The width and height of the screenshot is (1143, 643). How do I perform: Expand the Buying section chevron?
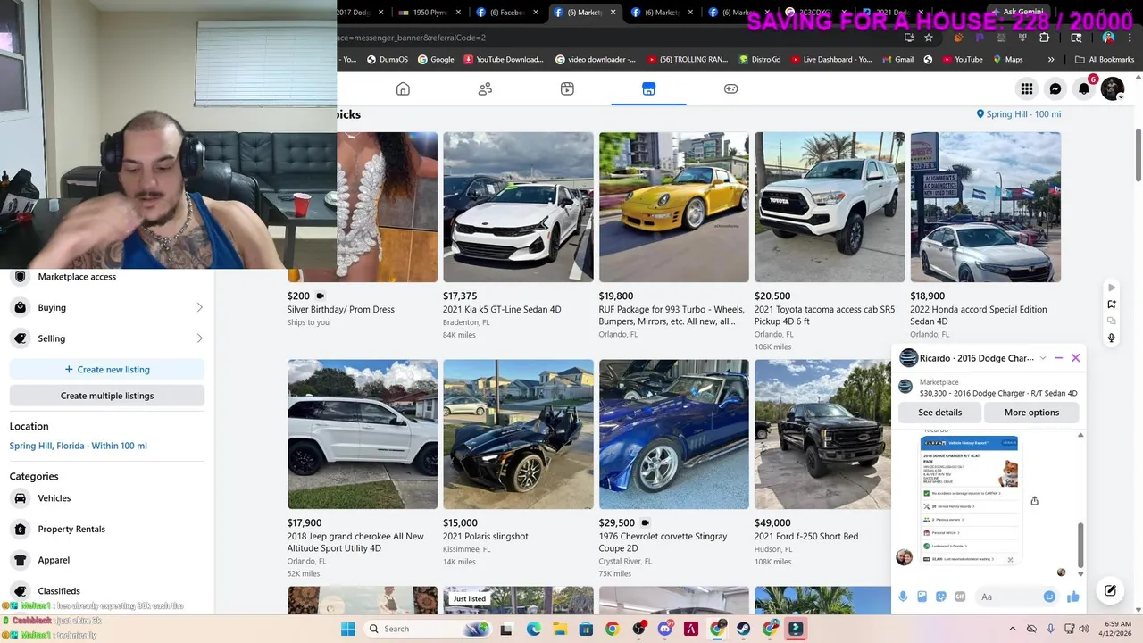point(199,307)
